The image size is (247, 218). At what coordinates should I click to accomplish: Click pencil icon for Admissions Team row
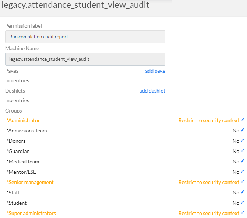[x=243, y=130]
